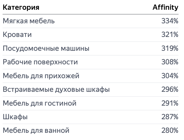Viewport: 184px width, 140px height.
Task: Click the 334% affinity value
Action: (x=170, y=21)
